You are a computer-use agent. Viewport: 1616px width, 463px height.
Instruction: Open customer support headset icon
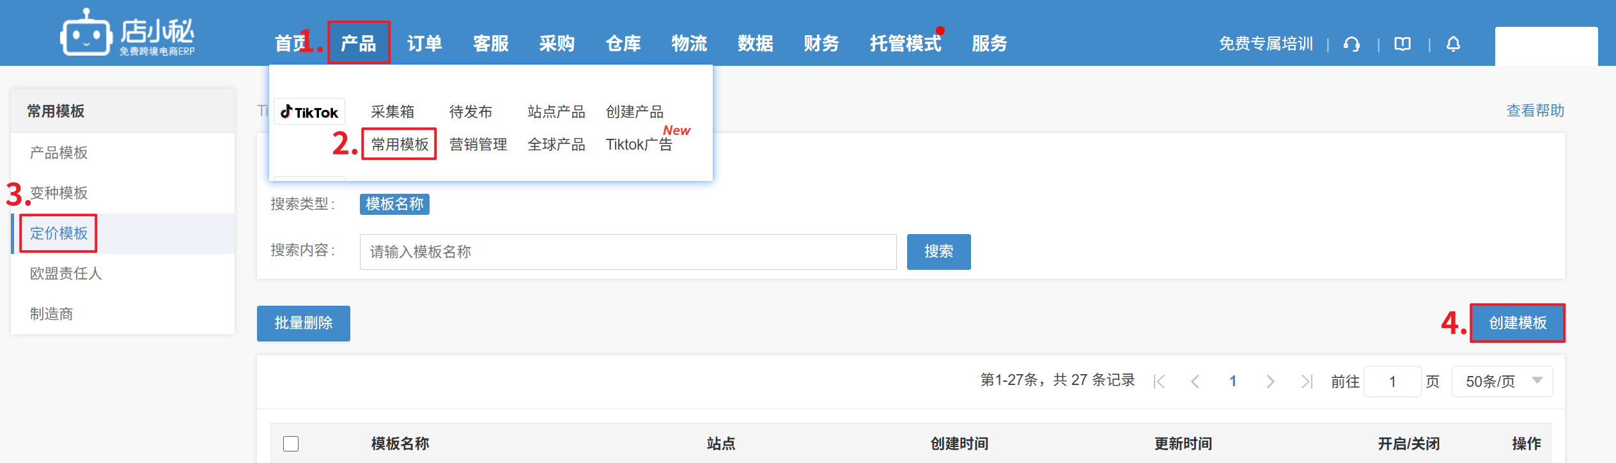pyautogui.click(x=1351, y=43)
